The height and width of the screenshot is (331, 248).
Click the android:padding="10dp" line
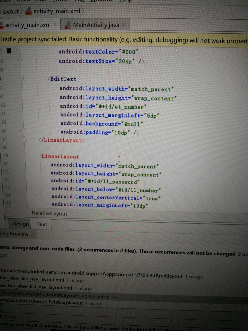pos(100,132)
